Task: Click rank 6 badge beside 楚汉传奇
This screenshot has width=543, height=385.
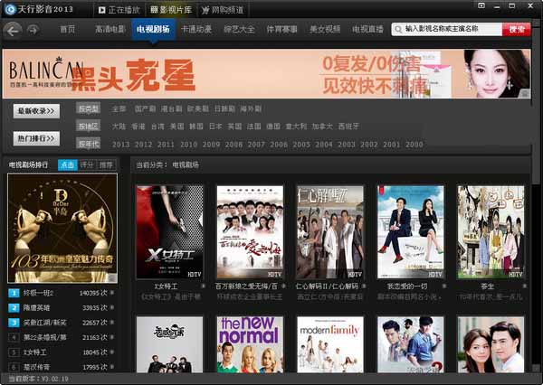Action: 14,367
